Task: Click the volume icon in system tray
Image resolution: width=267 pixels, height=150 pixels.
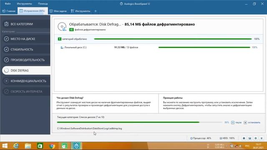Action: (240, 146)
